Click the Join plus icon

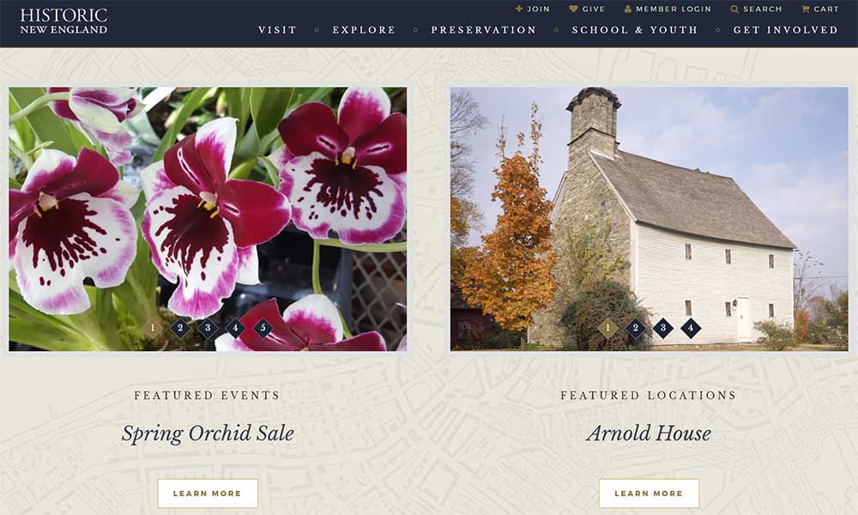[519, 9]
